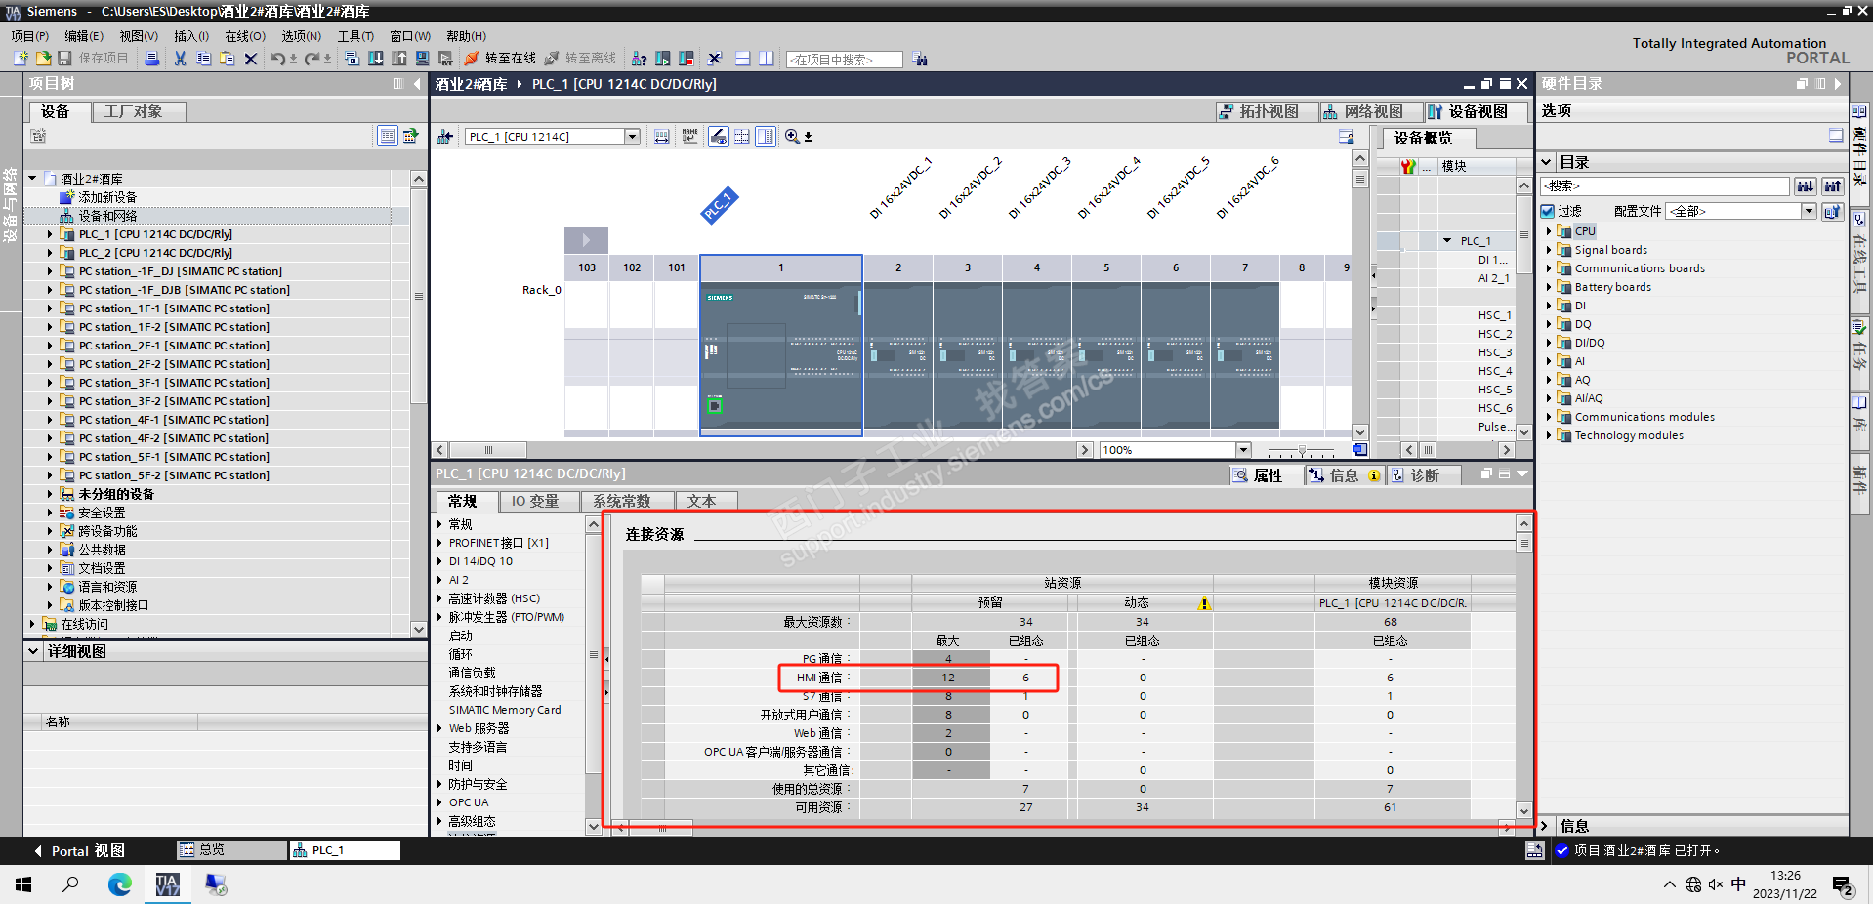Select 设备和网络 in project tree
The image size is (1873, 904).
pyautogui.click(x=107, y=216)
